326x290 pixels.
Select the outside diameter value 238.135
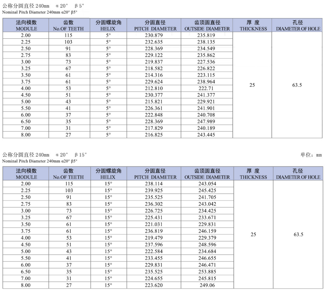(x=207, y=42)
